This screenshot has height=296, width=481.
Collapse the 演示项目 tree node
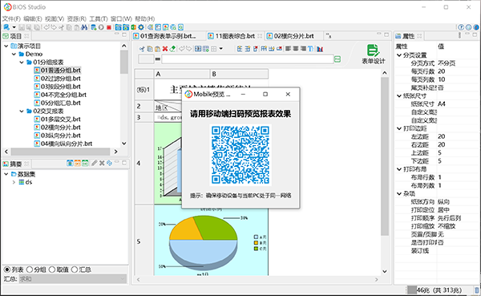(6, 46)
